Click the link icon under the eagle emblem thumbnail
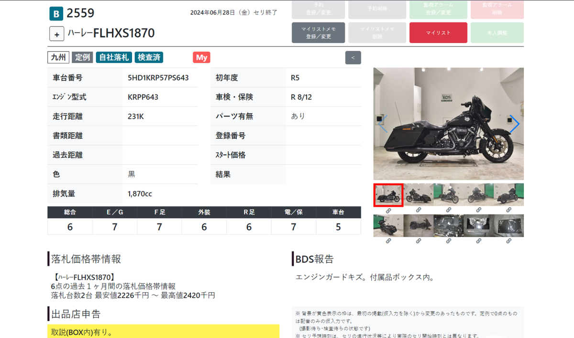574x338 pixels. pos(479,241)
